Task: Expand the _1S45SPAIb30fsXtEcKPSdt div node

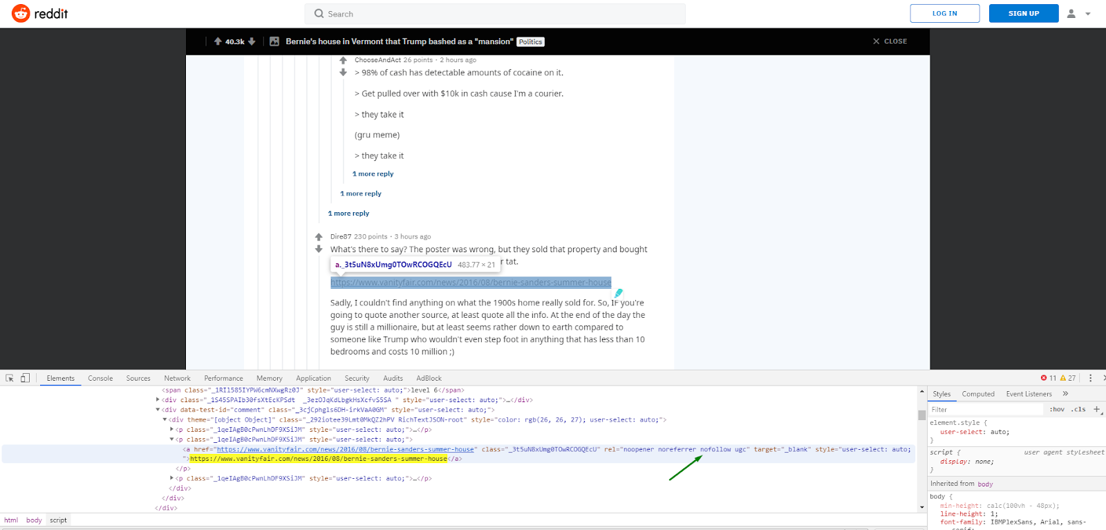Action: click(158, 399)
